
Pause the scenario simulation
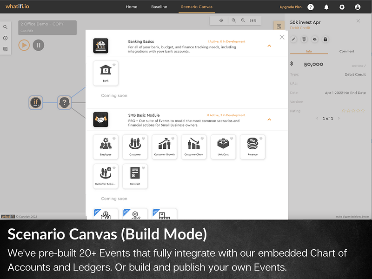click(x=39, y=45)
